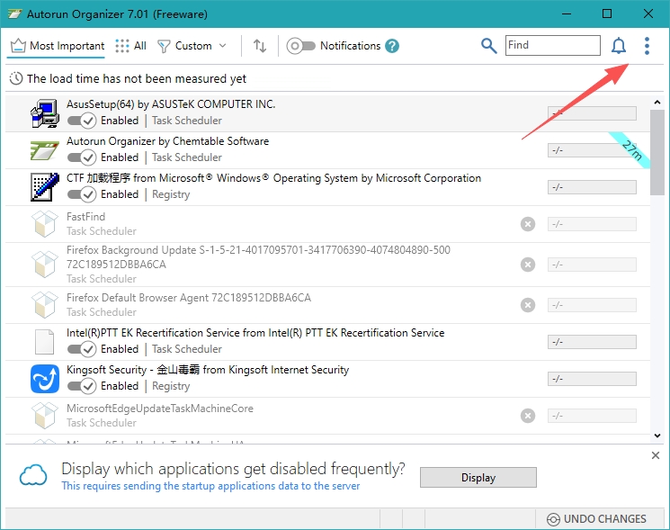
Task: Click the cloud icon in the bottom banner
Action: click(x=33, y=475)
